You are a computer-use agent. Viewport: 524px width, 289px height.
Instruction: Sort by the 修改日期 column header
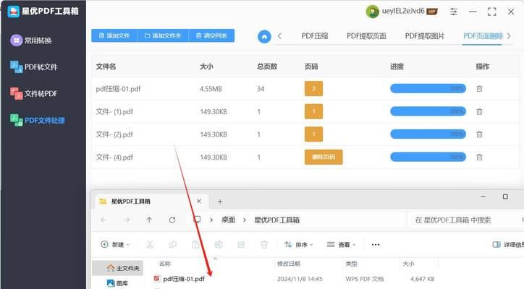pos(288,264)
